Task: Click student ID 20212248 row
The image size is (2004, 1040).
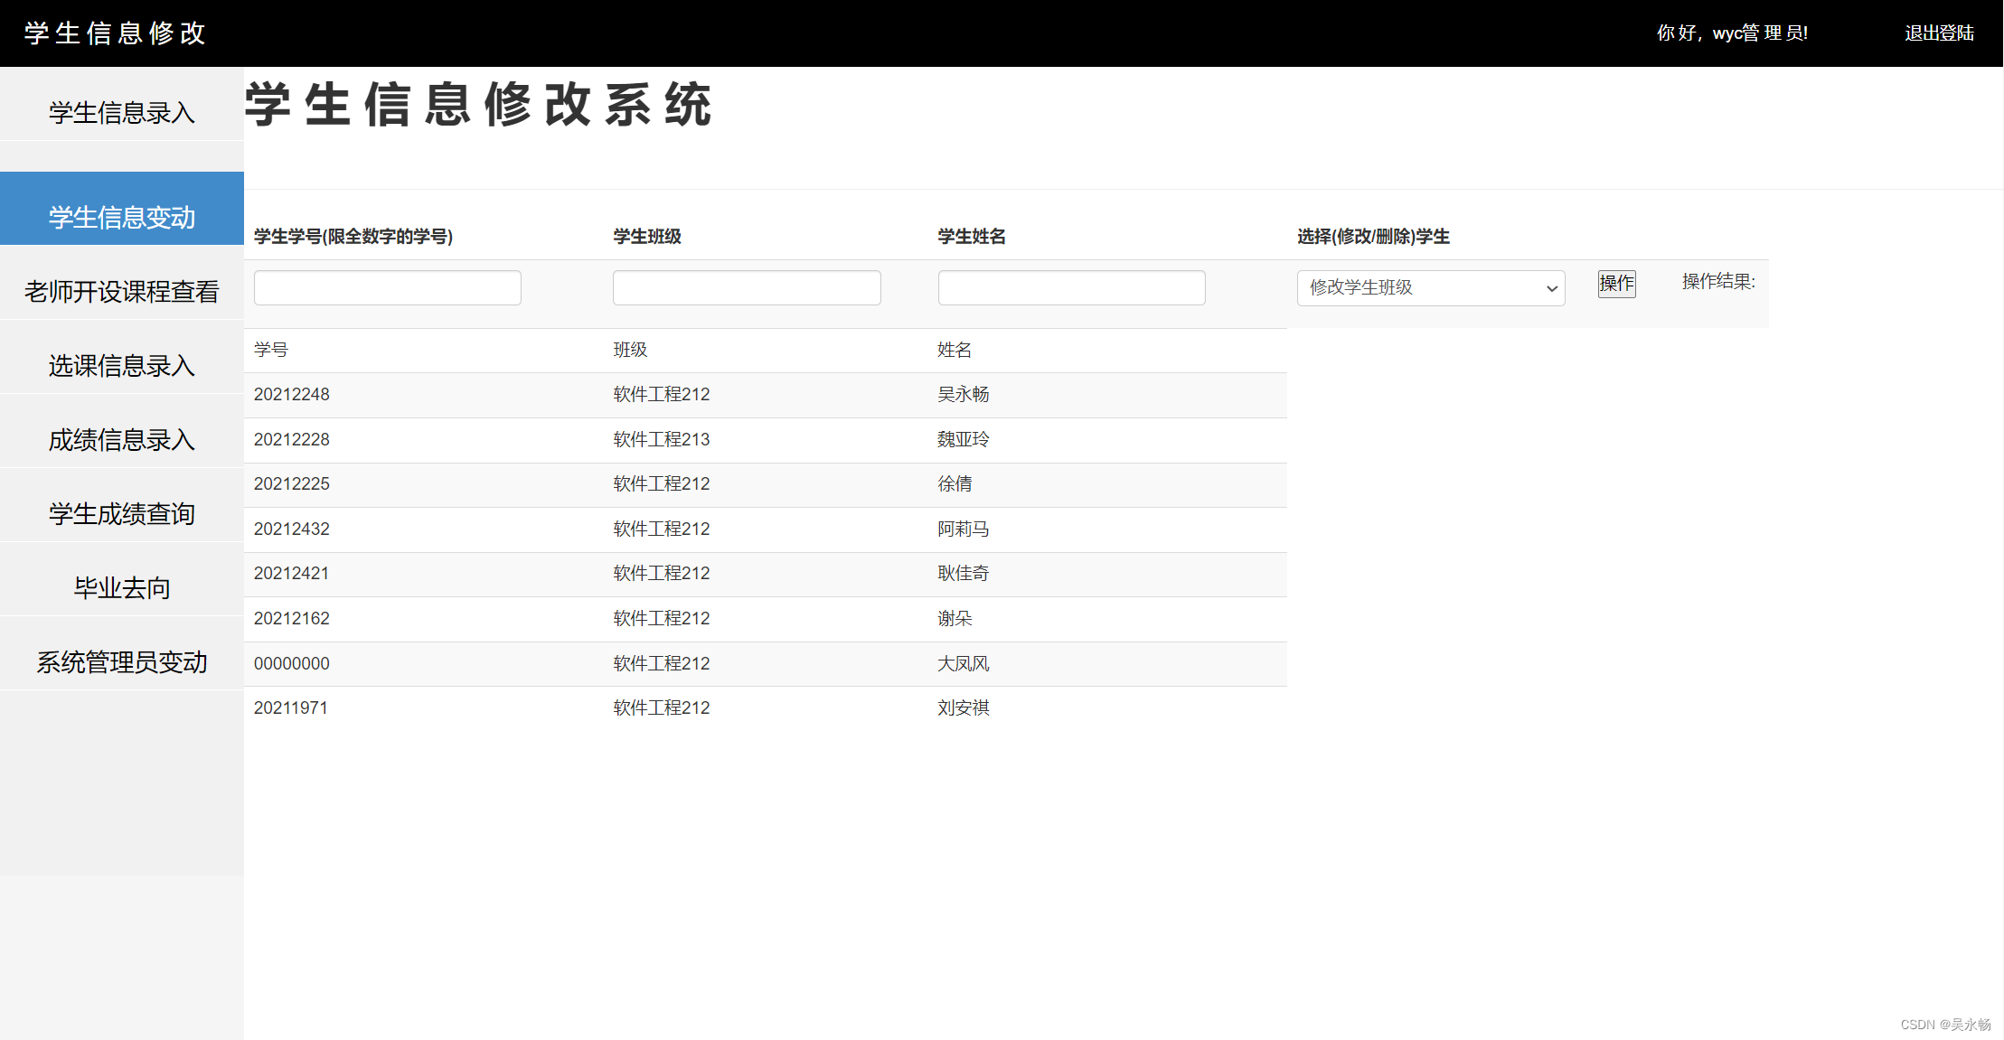Action: click(292, 394)
